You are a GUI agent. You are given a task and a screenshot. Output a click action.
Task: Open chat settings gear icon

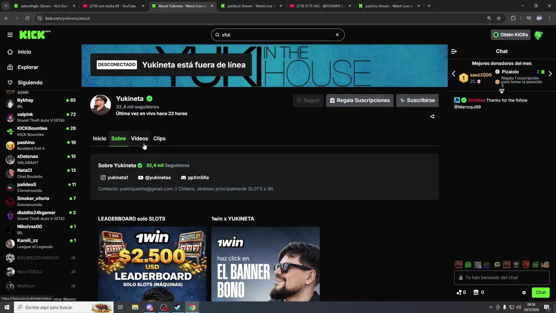[x=524, y=293]
